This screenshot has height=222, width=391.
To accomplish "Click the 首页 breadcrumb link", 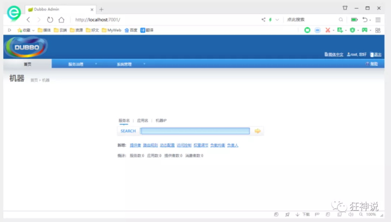I will point(34,80).
